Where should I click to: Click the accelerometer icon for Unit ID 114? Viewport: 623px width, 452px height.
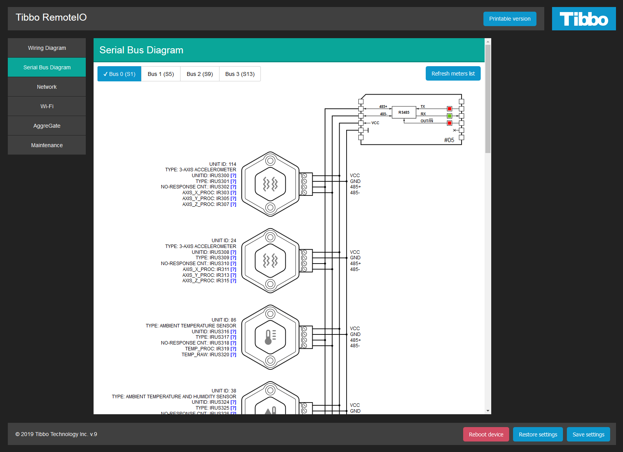click(270, 184)
